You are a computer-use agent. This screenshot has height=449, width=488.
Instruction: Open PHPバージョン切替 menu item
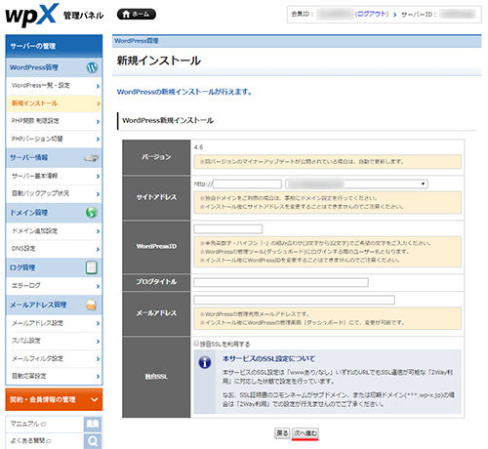click(54, 139)
